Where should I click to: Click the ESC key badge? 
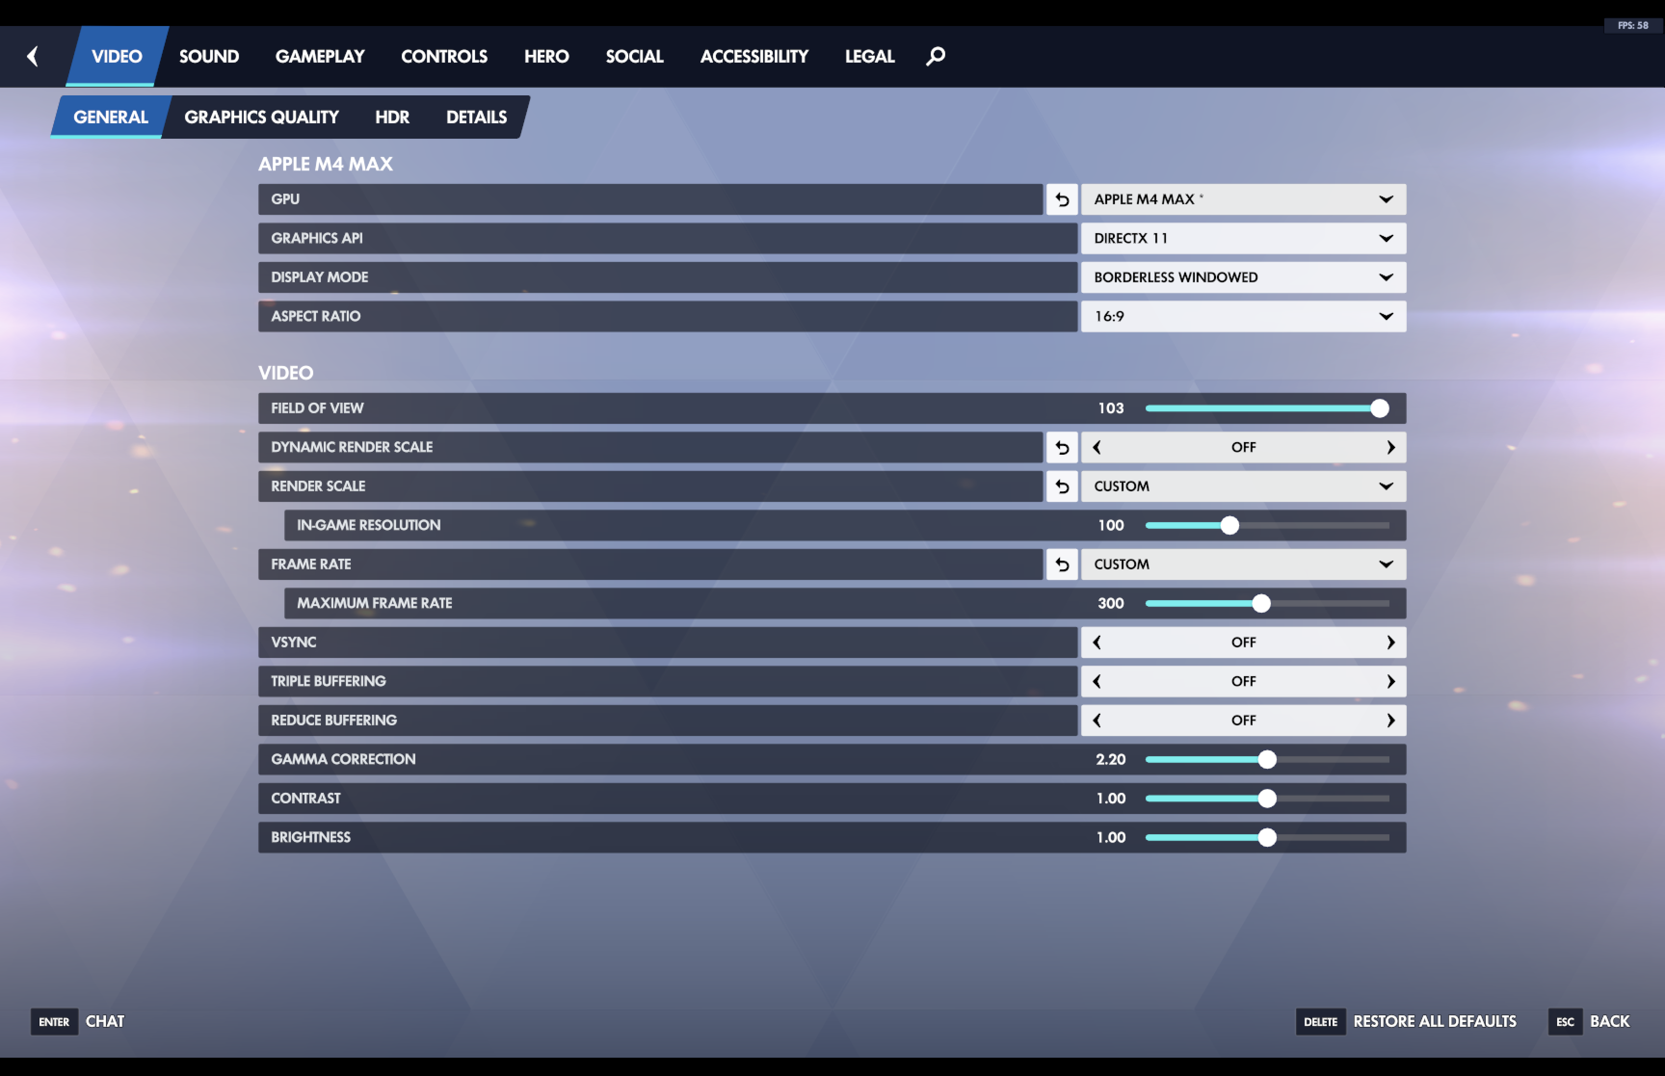tap(1565, 1022)
